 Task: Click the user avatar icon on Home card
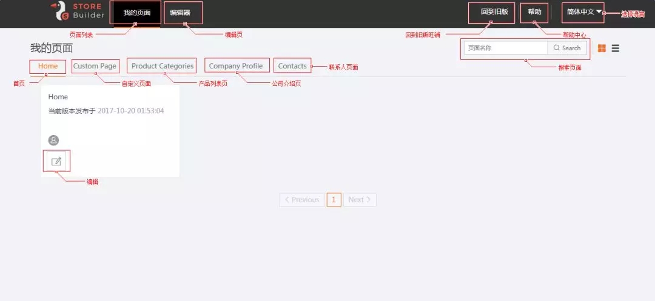click(53, 141)
